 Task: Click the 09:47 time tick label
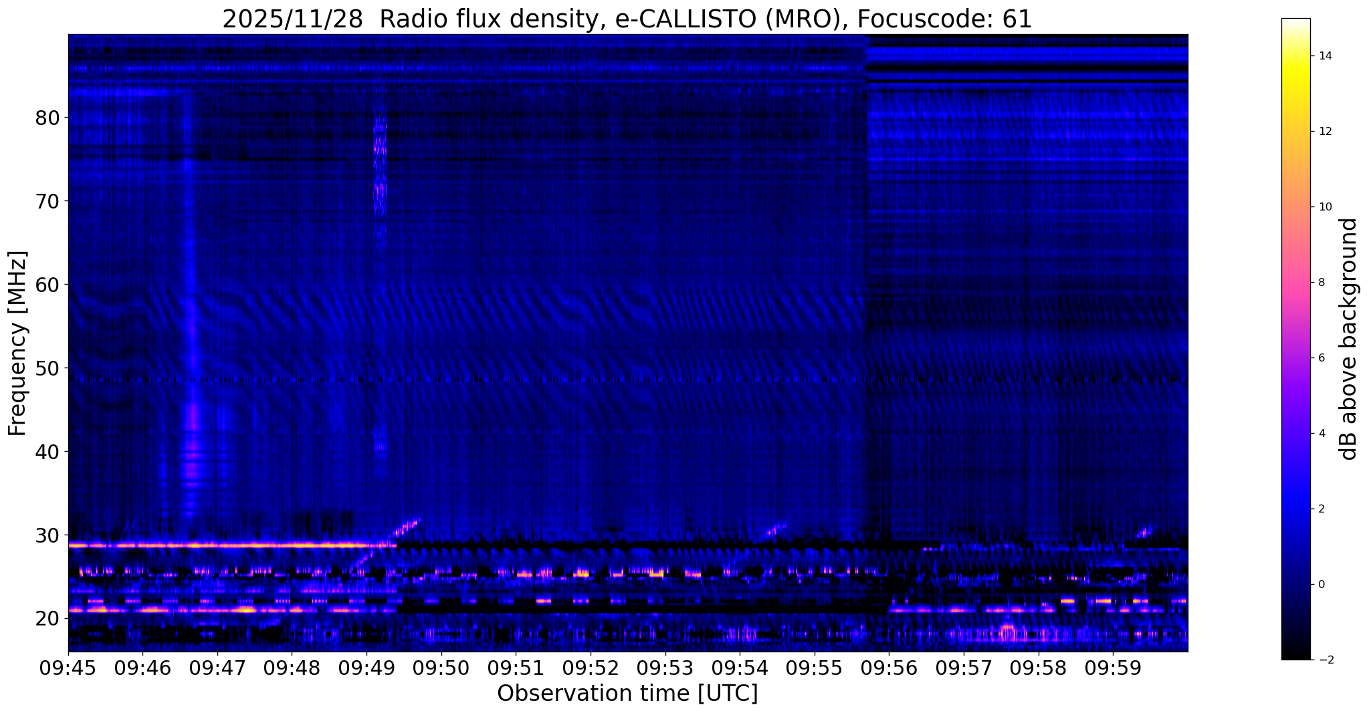pos(217,668)
